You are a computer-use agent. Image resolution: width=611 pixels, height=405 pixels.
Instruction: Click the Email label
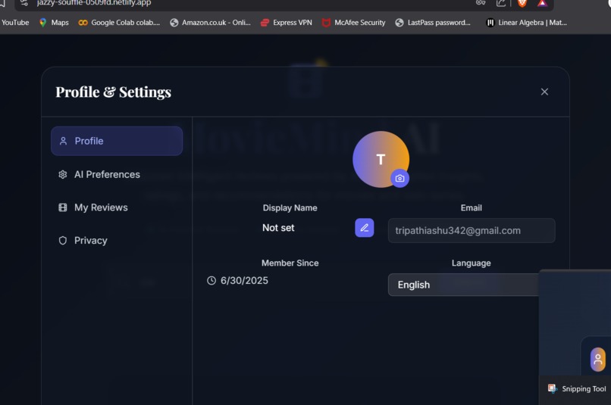click(472, 207)
